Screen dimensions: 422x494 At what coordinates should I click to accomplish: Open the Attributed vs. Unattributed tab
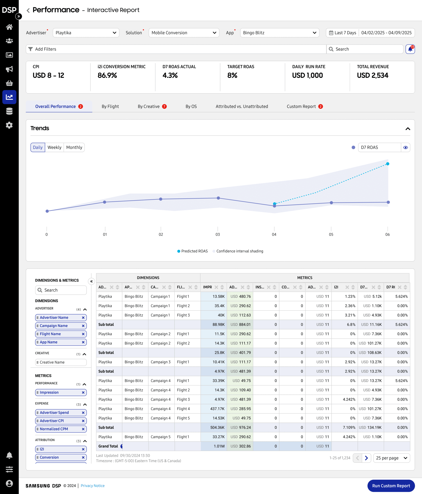tap(242, 107)
